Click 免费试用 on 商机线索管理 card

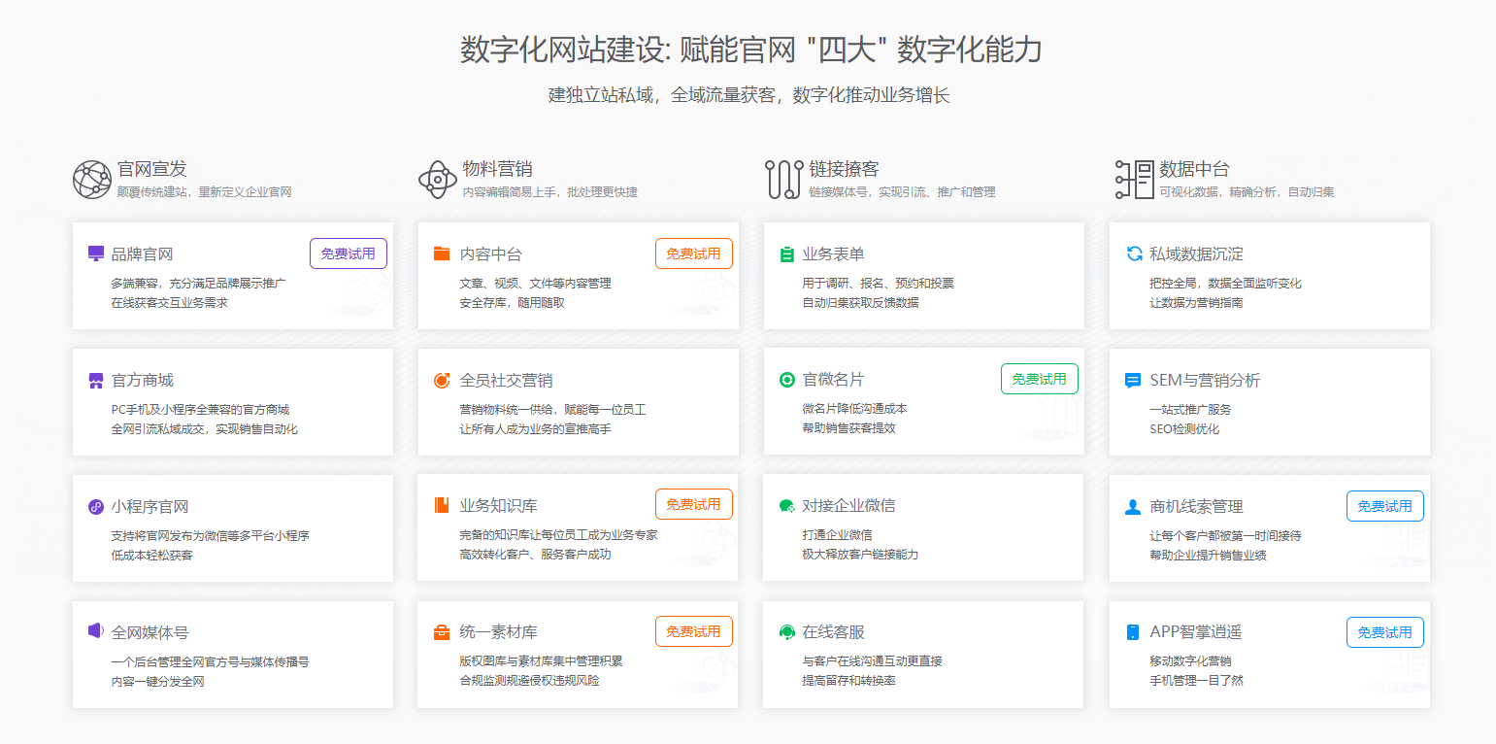(x=1384, y=506)
